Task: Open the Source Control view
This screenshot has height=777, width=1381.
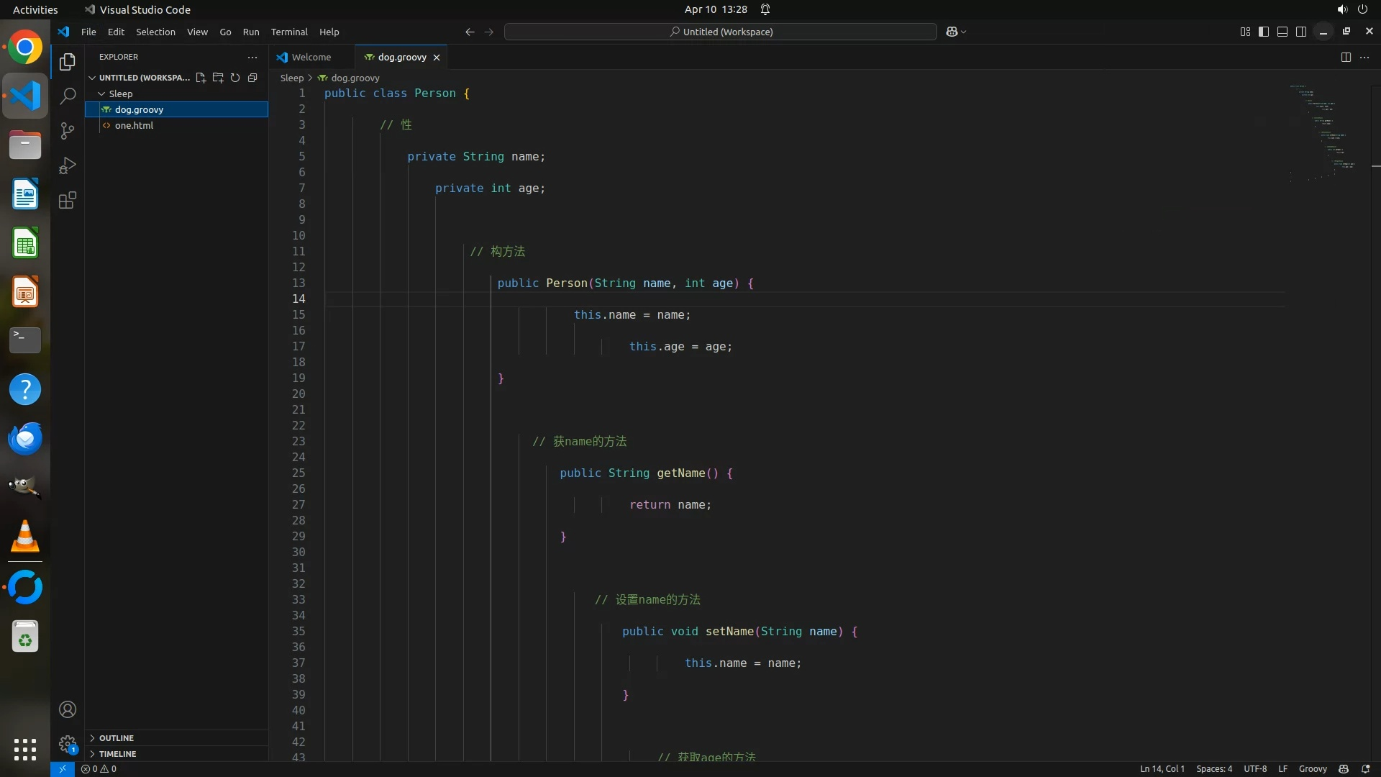Action: [x=68, y=131]
